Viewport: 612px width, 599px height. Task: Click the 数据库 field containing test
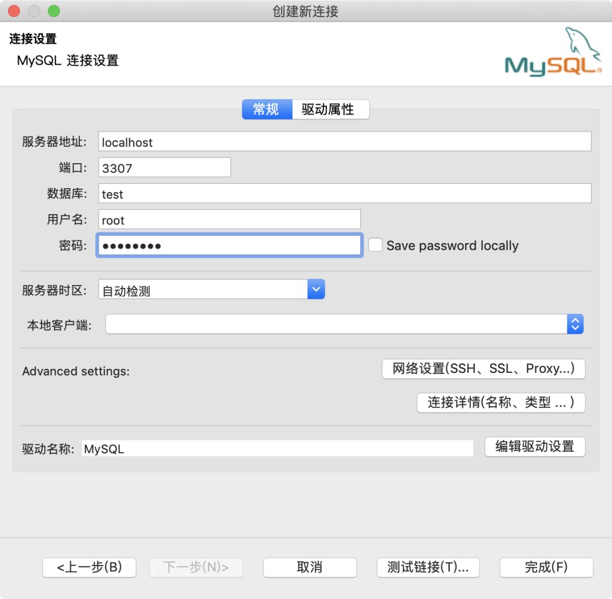click(x=344, y=194)
